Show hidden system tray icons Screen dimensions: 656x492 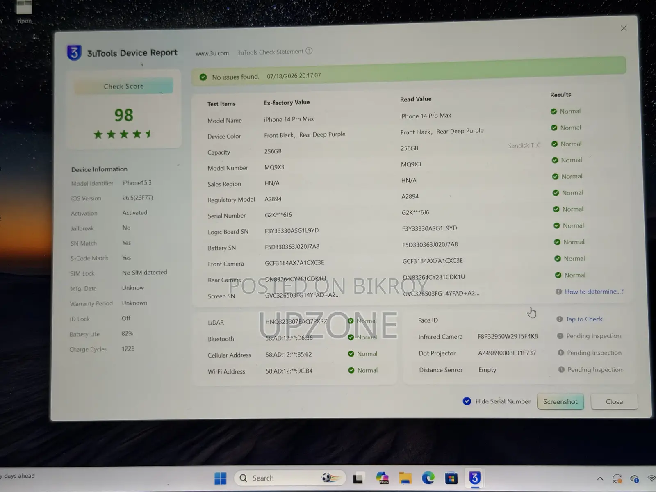600,478
